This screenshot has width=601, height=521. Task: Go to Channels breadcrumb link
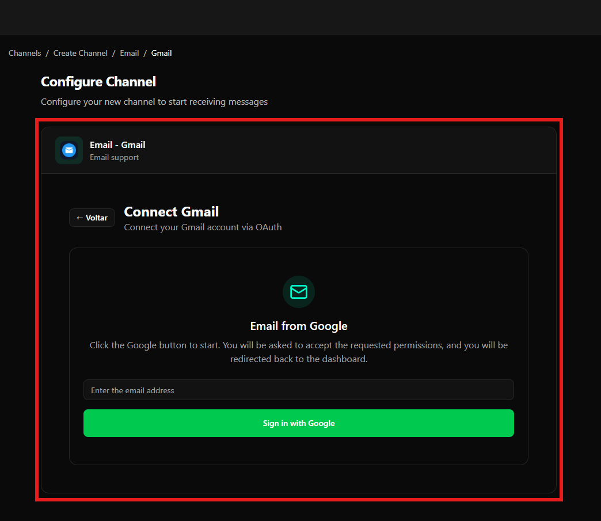pyautogui.click(x=25, y=54)
